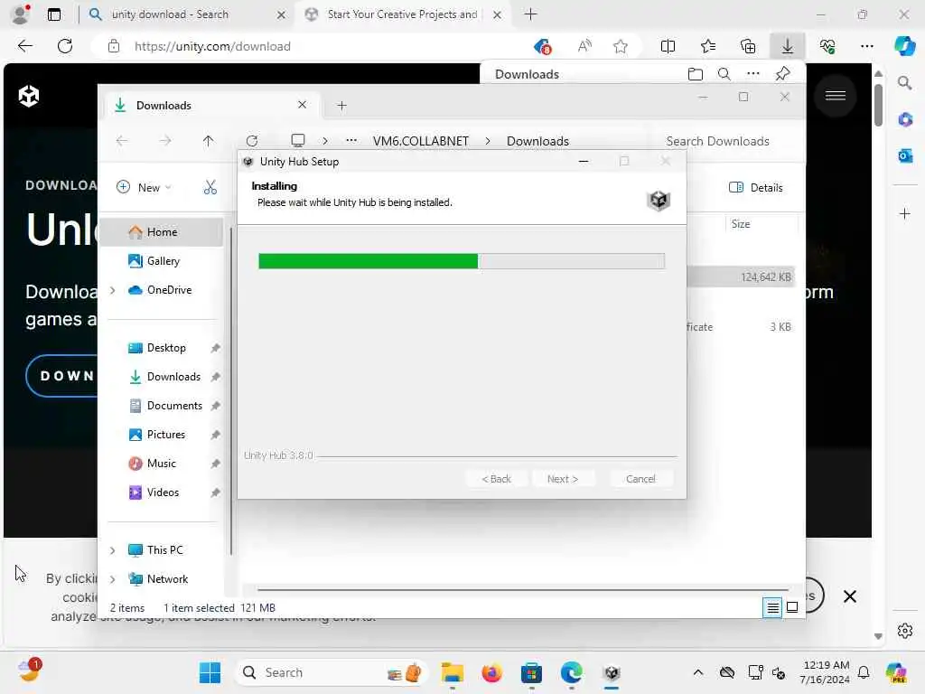Refresh the File Explorer Downloads folder

252,141
